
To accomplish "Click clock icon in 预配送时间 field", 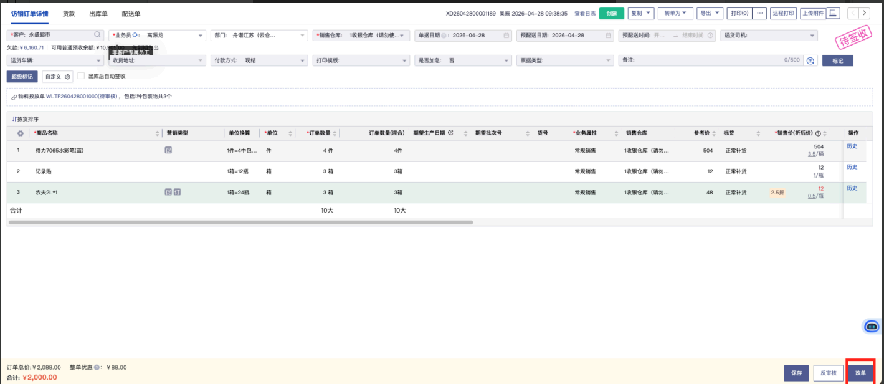I will (710, 36).
